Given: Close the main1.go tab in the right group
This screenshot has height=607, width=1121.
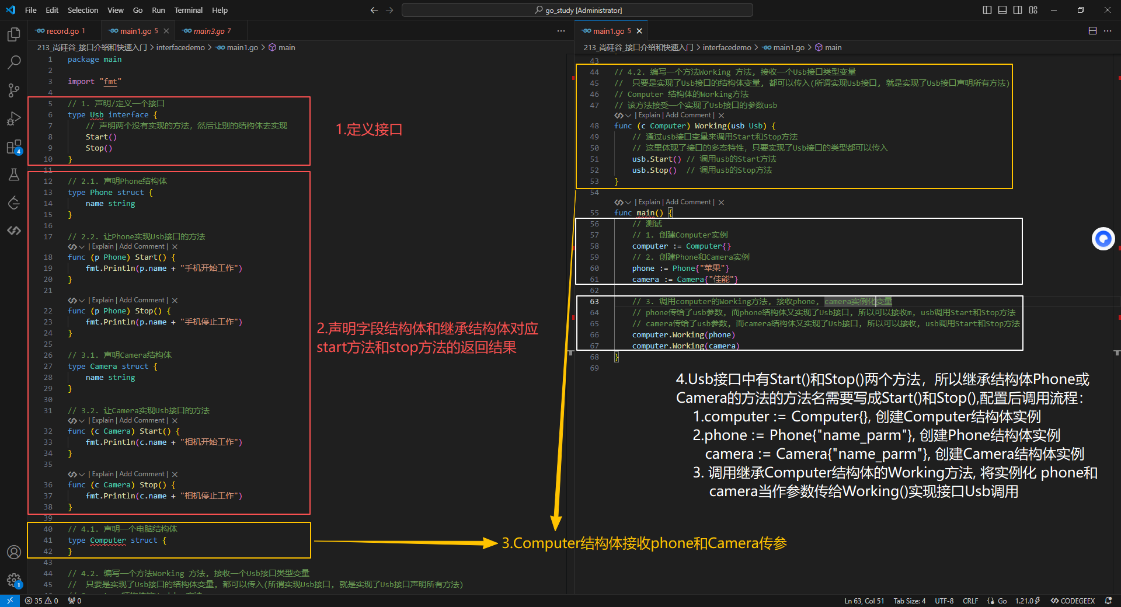Looking at the screenshot, I should [x=639, y=31].
